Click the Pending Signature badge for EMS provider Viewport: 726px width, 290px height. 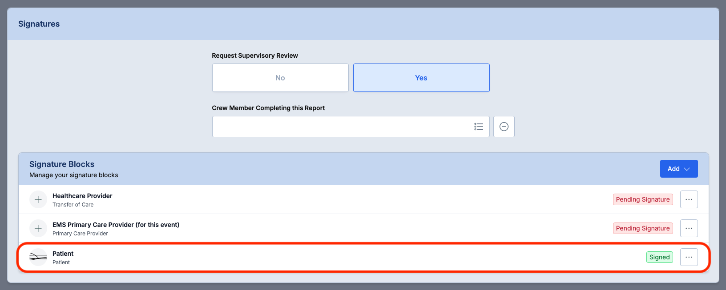[642, 228]
